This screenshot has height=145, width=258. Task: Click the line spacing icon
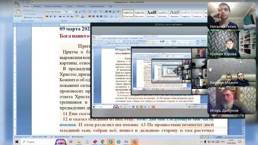pyautogui.click(x=105, y=17)
